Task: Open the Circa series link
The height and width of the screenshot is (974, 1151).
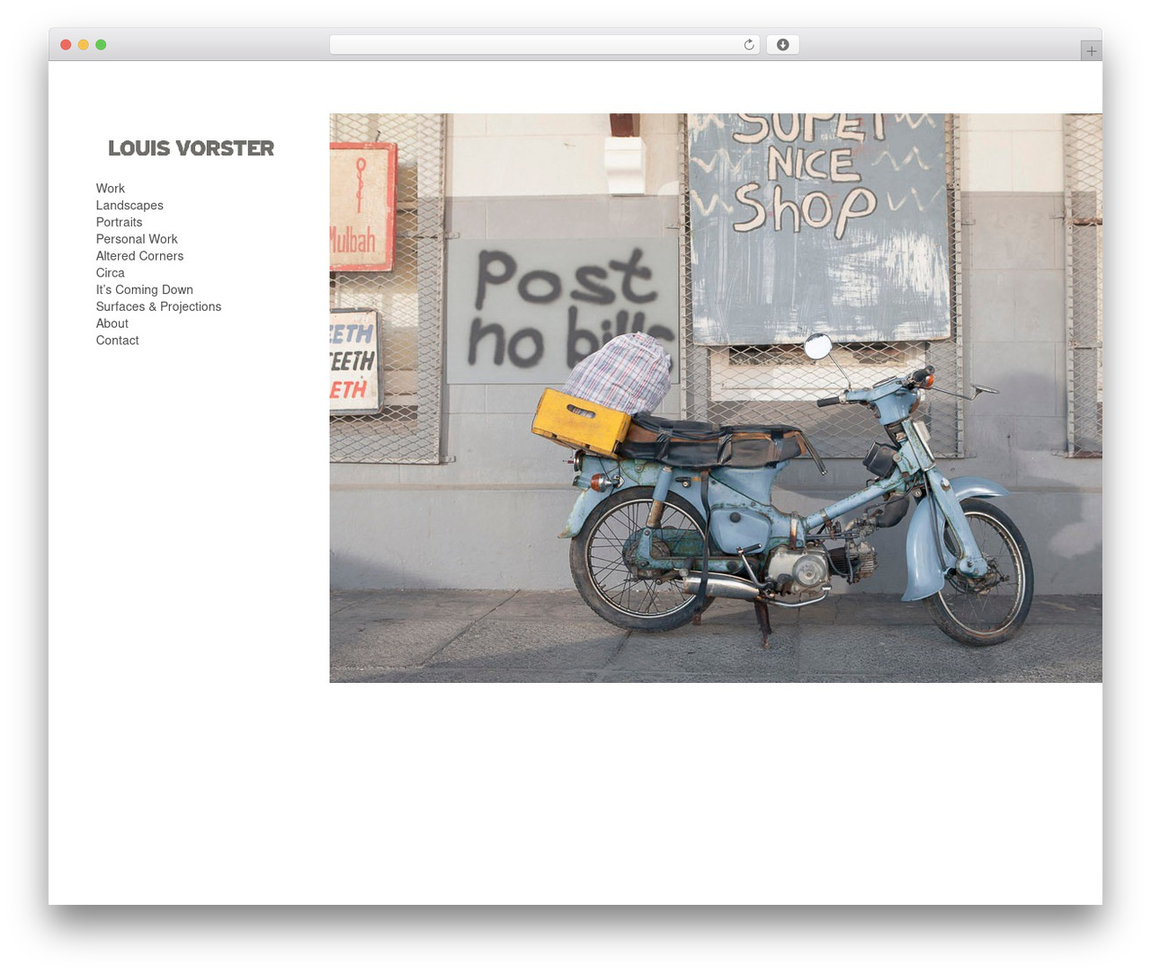Action: pyautogui.click(x=111, y=273)
